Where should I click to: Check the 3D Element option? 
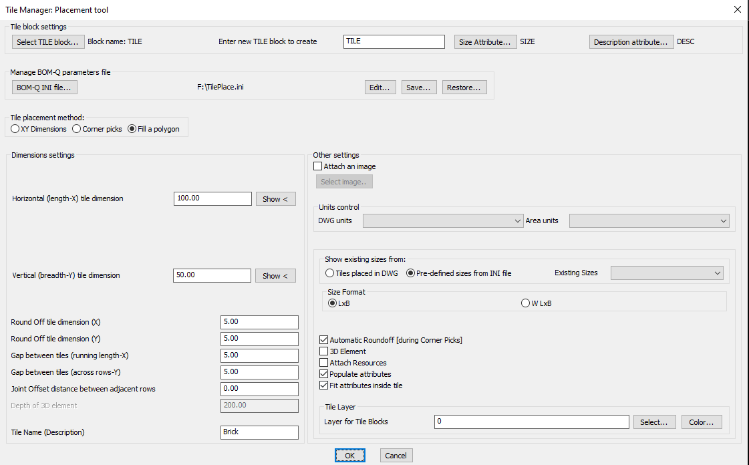coord(324,351)
